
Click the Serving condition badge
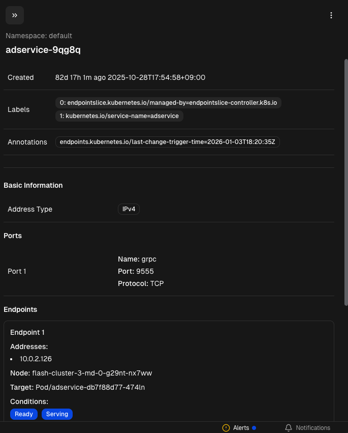(x=57, y=414)
